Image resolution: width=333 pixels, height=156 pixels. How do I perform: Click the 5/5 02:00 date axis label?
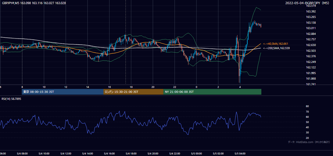pyautogui.click(x=218, y=154)
